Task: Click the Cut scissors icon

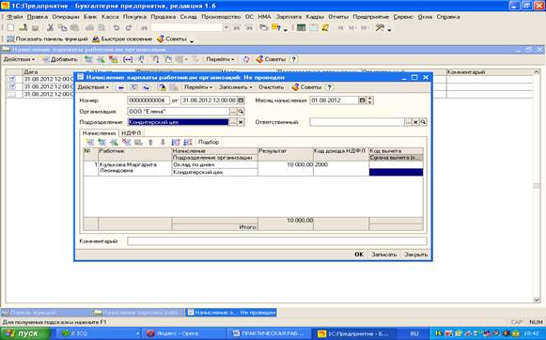Action: (x=50, y=28)
